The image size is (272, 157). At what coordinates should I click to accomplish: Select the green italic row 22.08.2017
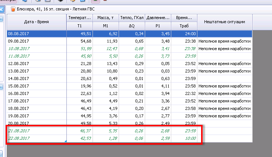click(129, 138)
